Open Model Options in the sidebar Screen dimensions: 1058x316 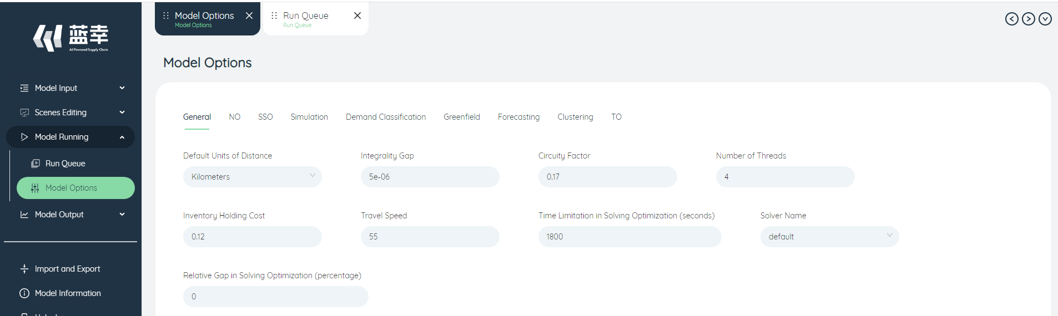75,188
